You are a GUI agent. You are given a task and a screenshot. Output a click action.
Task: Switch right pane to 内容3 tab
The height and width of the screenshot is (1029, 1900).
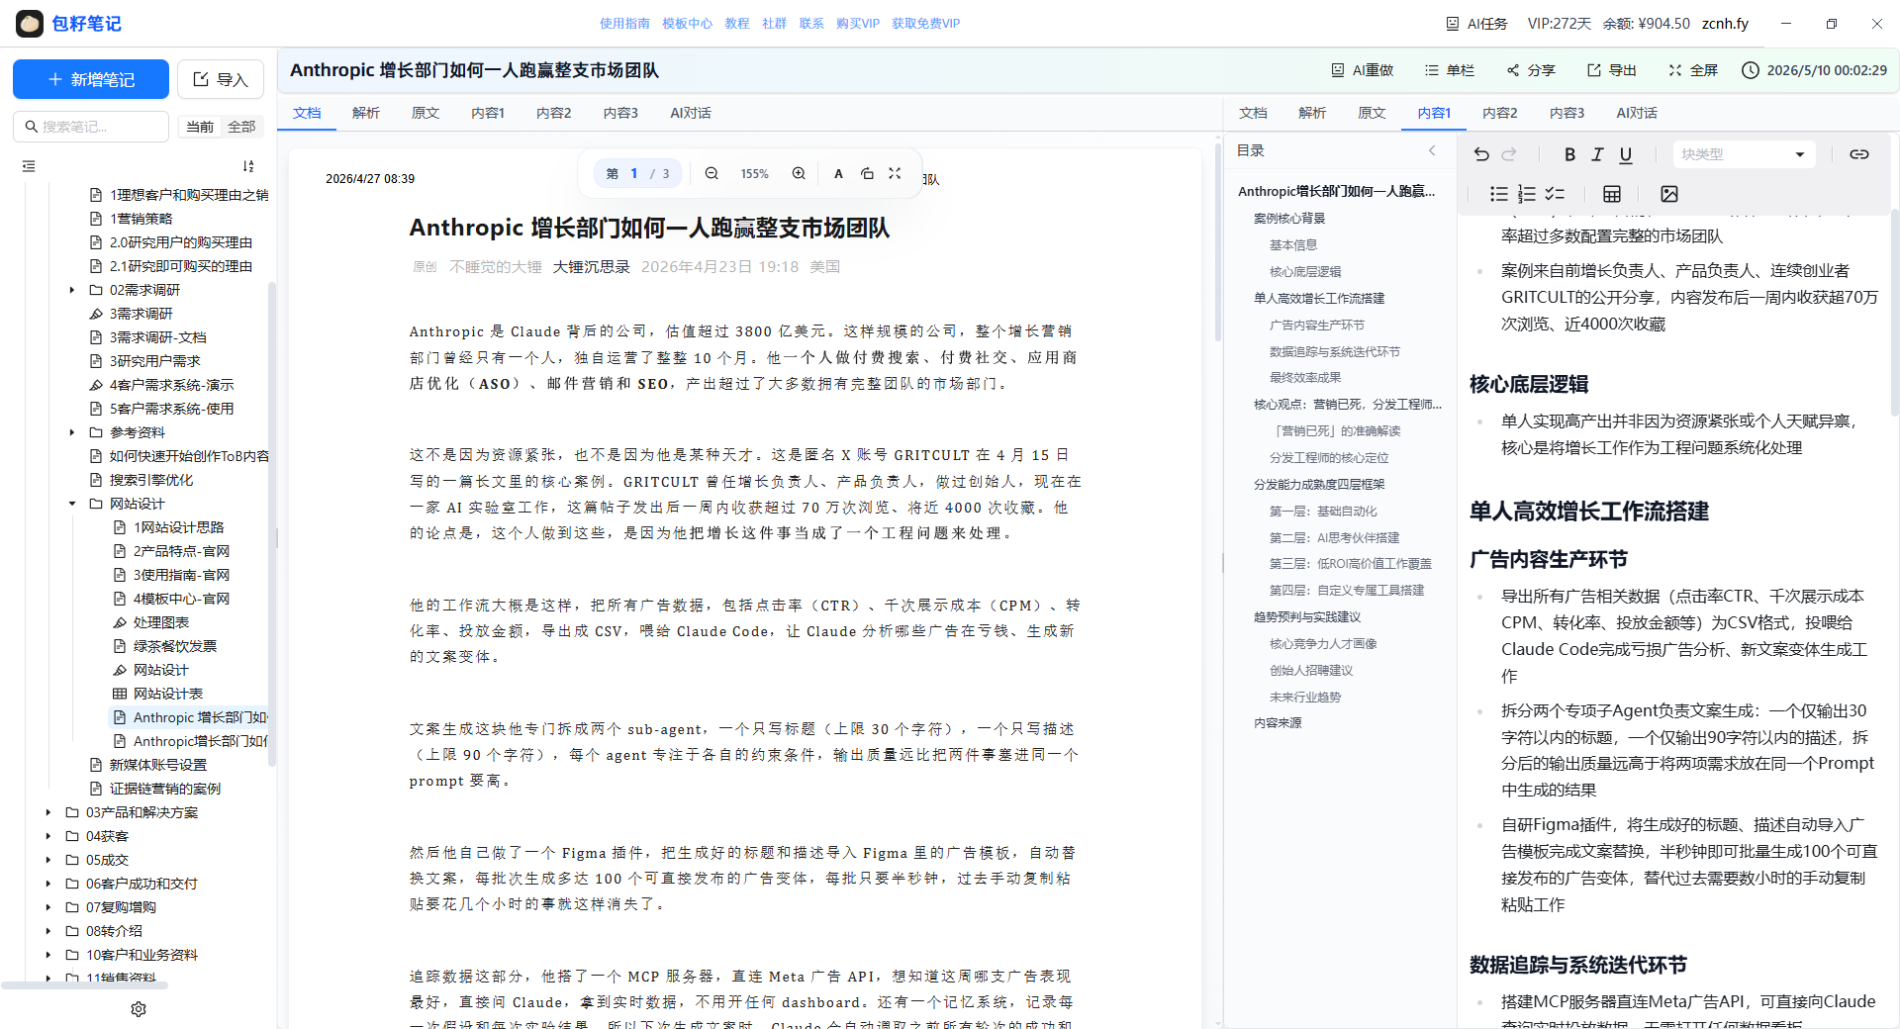tap(1567, 113)
